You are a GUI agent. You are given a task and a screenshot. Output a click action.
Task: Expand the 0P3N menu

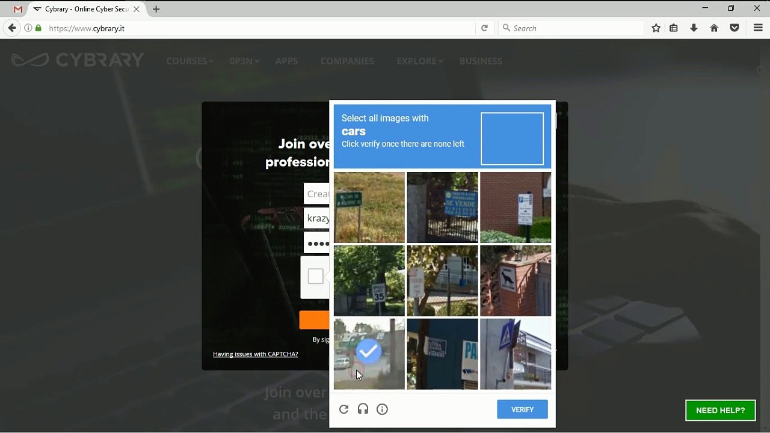(244, 61)
